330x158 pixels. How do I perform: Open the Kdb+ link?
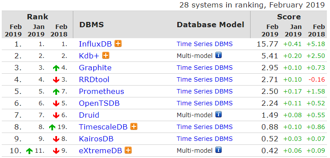89,56
